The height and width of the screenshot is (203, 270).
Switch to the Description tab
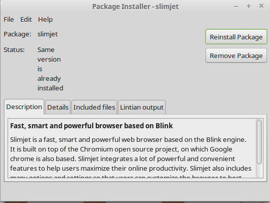point(24,107)
